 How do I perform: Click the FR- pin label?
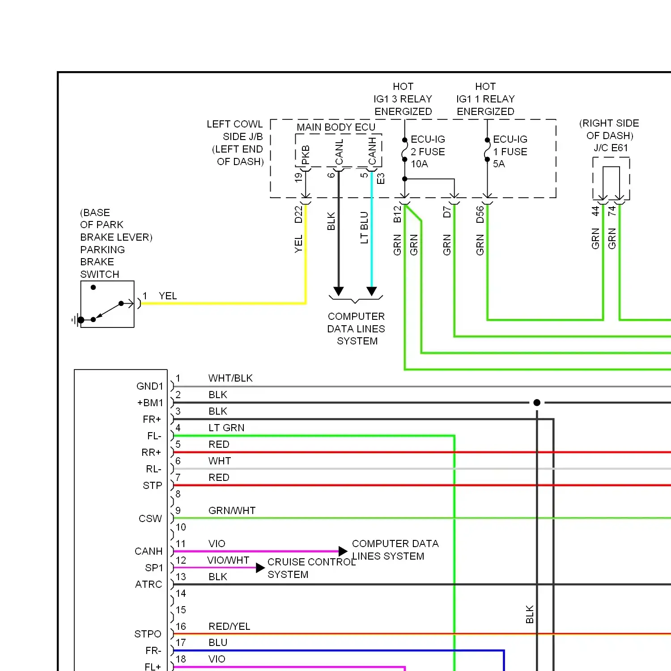pos(153,650)
